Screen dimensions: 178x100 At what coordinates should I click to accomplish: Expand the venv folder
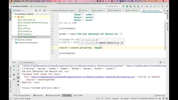(16, 17)
